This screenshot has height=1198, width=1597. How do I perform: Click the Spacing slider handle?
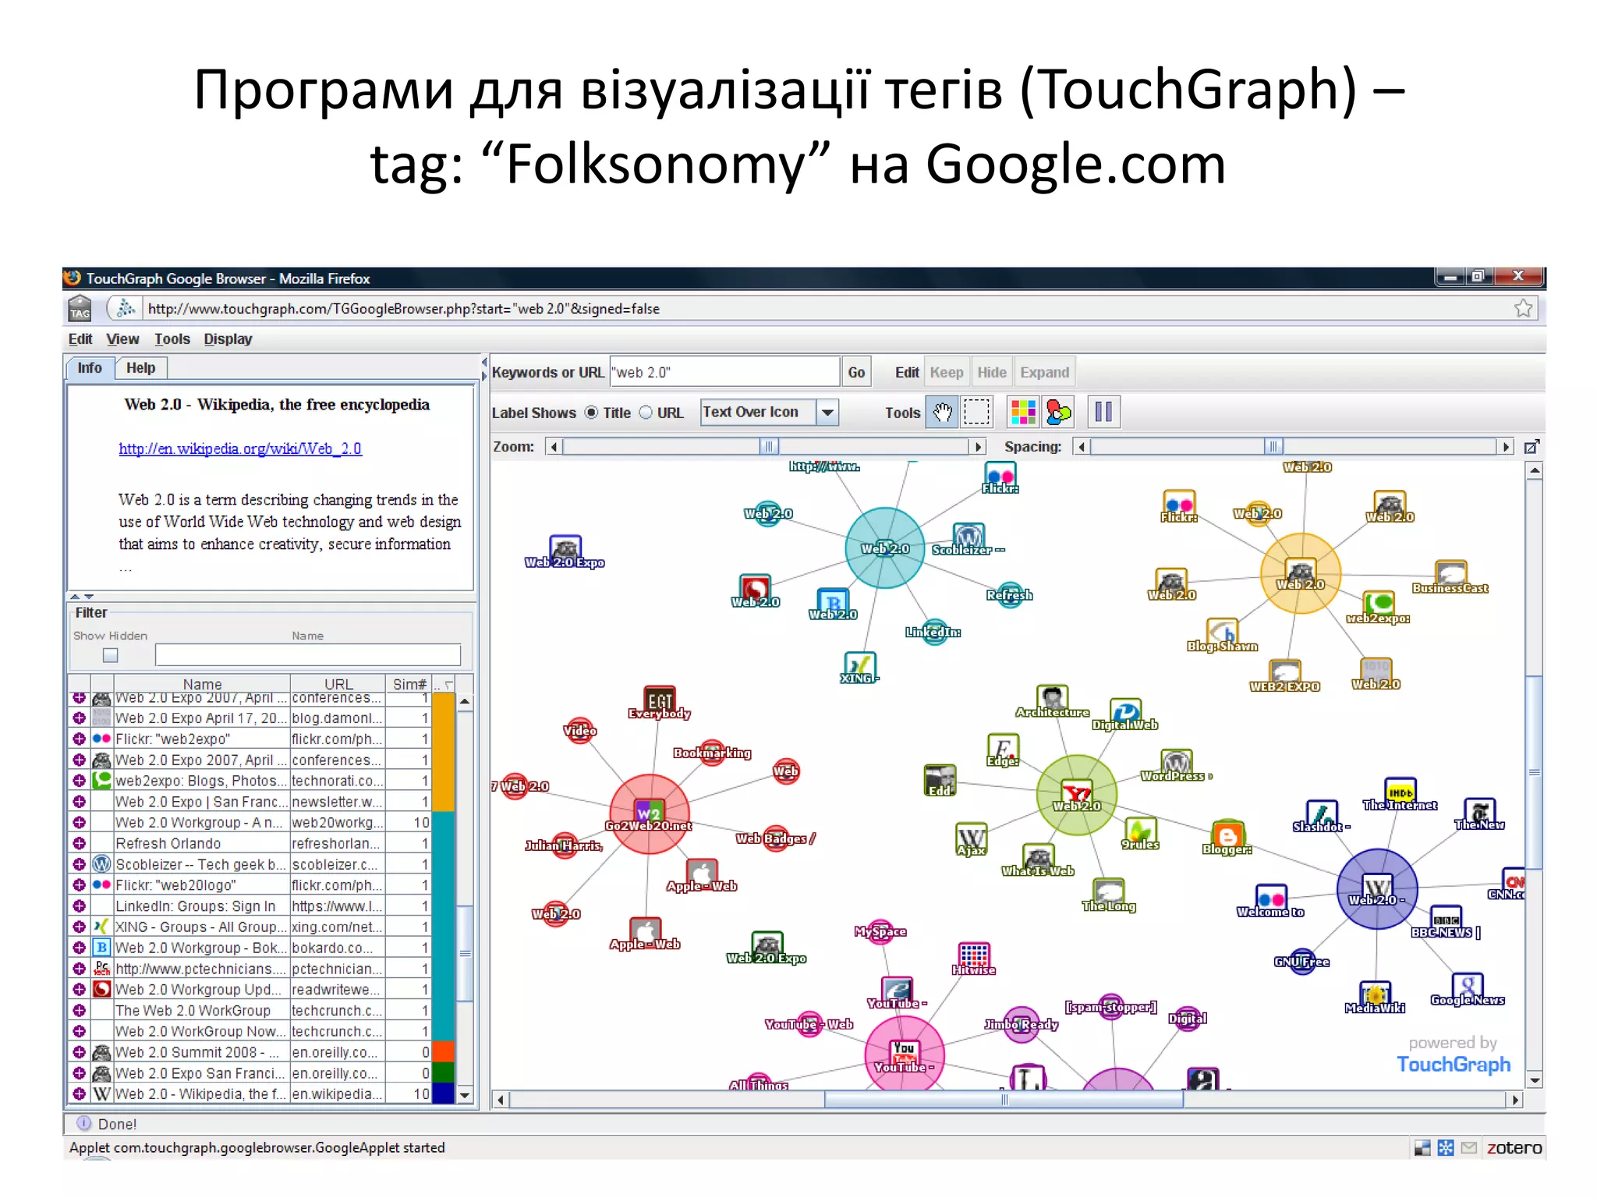pos(1273,446)
